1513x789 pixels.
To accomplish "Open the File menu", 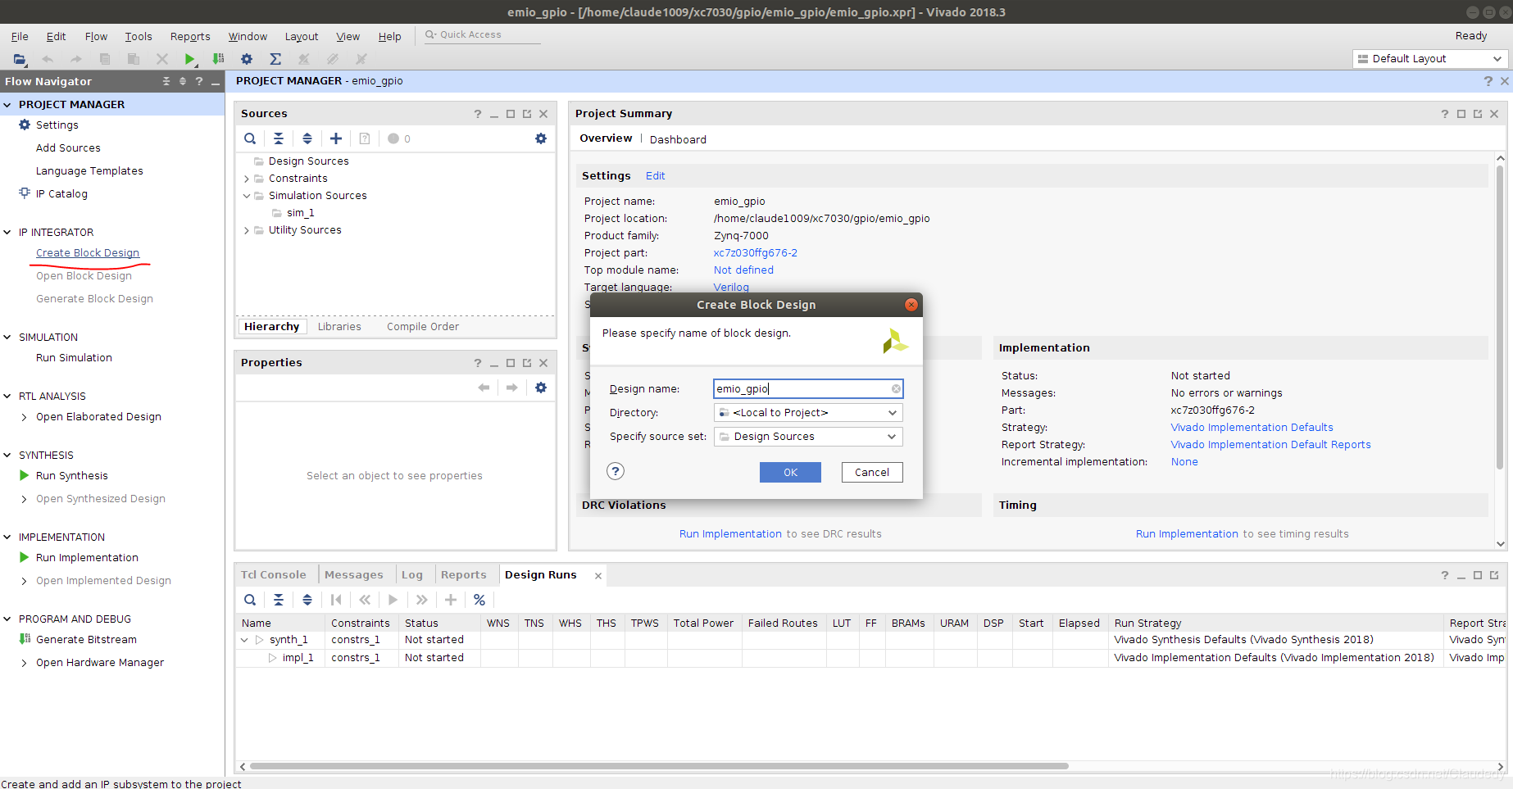I will coord(20,37).
